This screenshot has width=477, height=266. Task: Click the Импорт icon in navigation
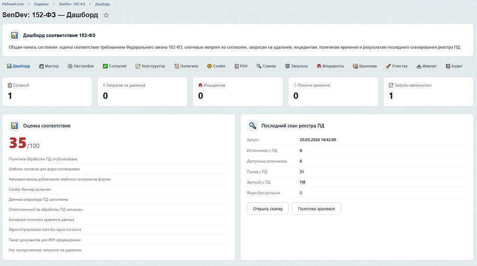(419, 66)
